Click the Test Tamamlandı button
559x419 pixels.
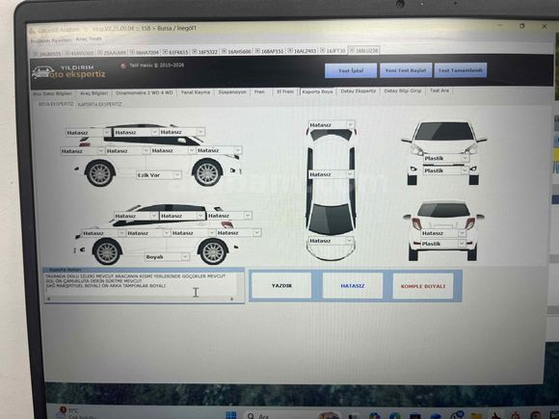tap(461, 70)
